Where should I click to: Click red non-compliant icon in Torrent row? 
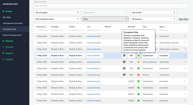(x=139, y=75)
